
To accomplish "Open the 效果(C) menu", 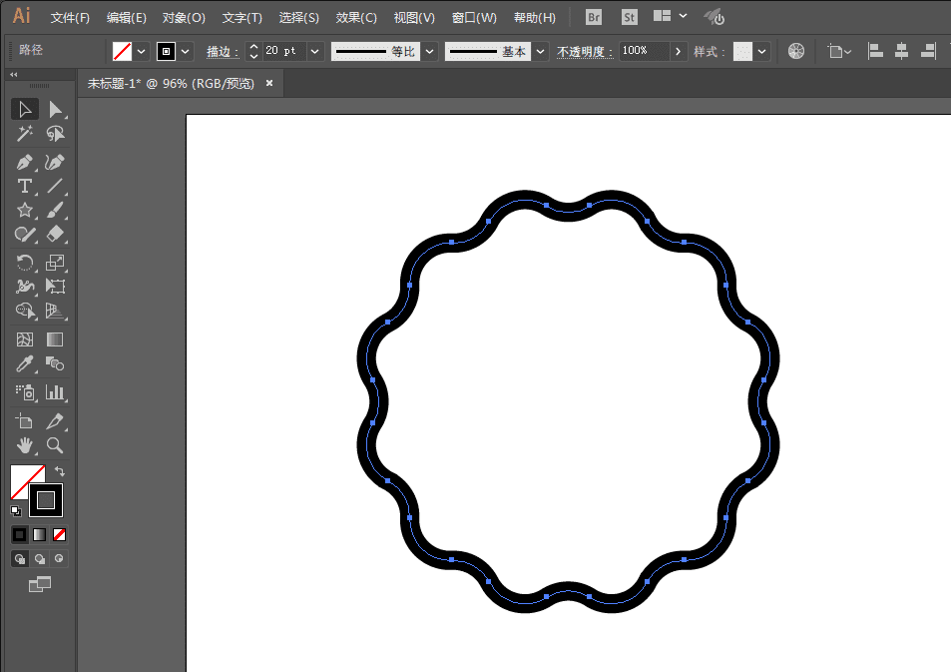I will (x=356, y=18).
